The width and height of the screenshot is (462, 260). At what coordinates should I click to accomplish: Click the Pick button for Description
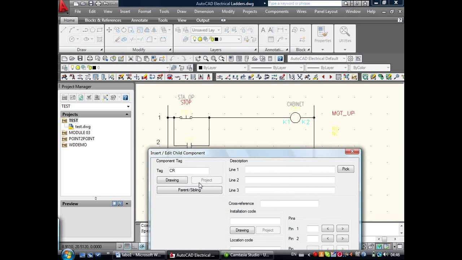345,169
